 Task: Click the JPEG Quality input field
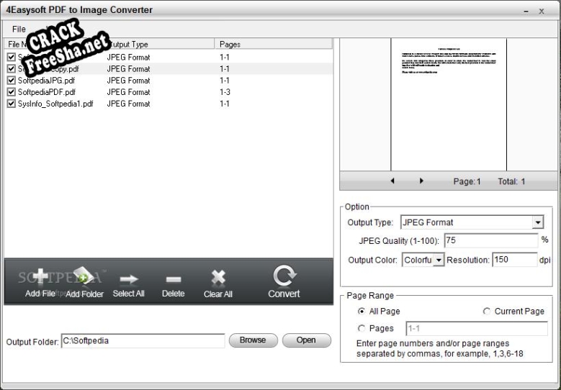490,240
